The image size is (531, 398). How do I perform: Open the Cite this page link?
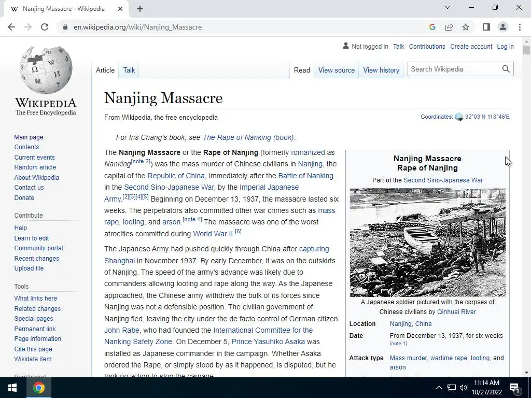pyautogui.click(x=33, y=349)
